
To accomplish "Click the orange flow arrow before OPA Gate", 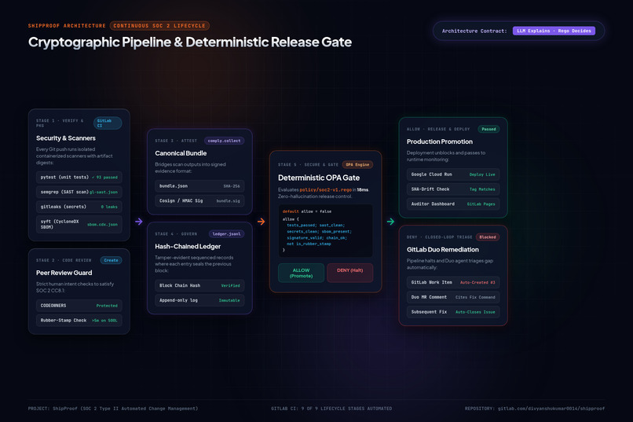I will pyautogui.click(x=262, y=222).
